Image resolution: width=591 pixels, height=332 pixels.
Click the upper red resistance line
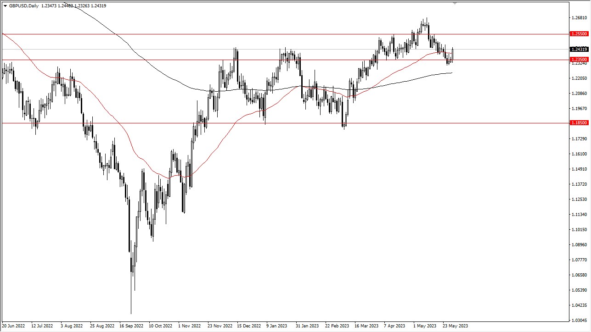[x=276, y=33]
